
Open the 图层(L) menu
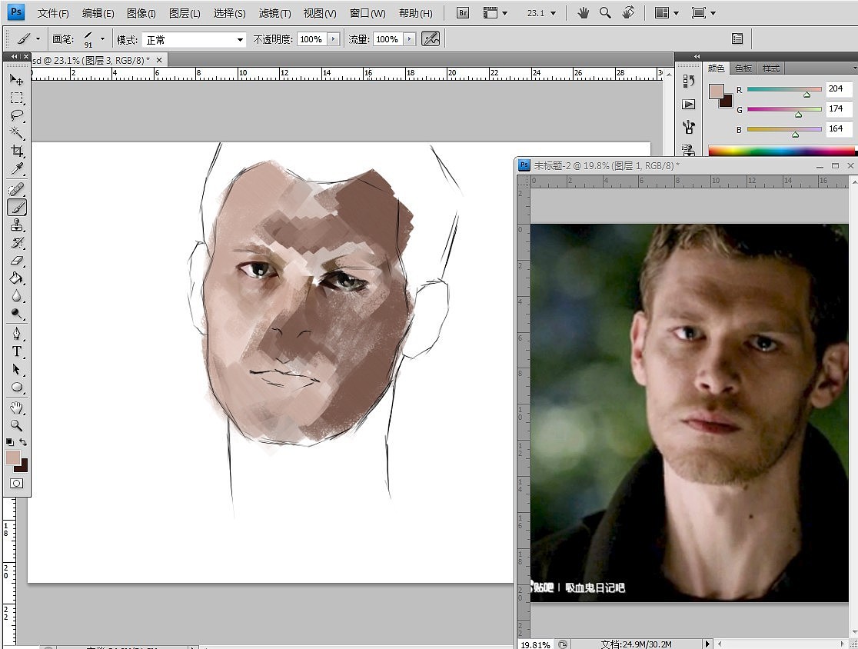(x=185, y=13)
